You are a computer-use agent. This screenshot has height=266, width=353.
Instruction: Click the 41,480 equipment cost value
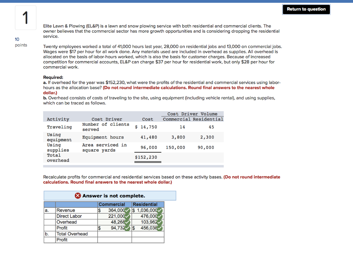(x=149, y=137)
